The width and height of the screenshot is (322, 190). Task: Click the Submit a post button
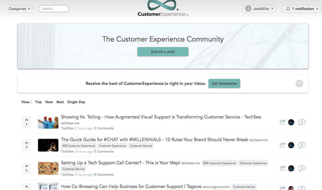[x=163, y=51]
